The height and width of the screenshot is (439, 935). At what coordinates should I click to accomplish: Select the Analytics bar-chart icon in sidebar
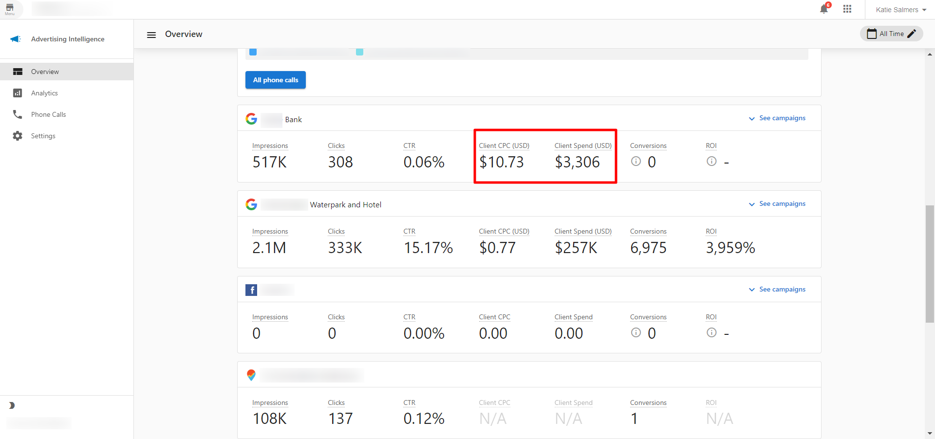point(18,93)
